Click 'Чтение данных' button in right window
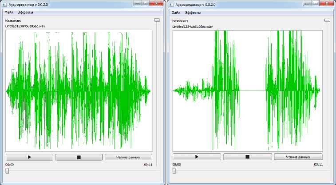 (298, 157)
